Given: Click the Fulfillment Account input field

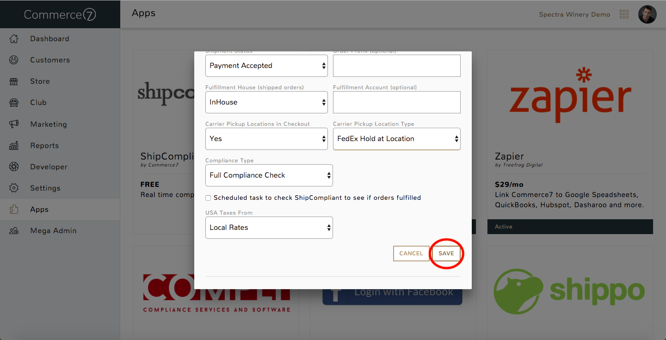Looking at the screenshot, I should pos(396,102).
